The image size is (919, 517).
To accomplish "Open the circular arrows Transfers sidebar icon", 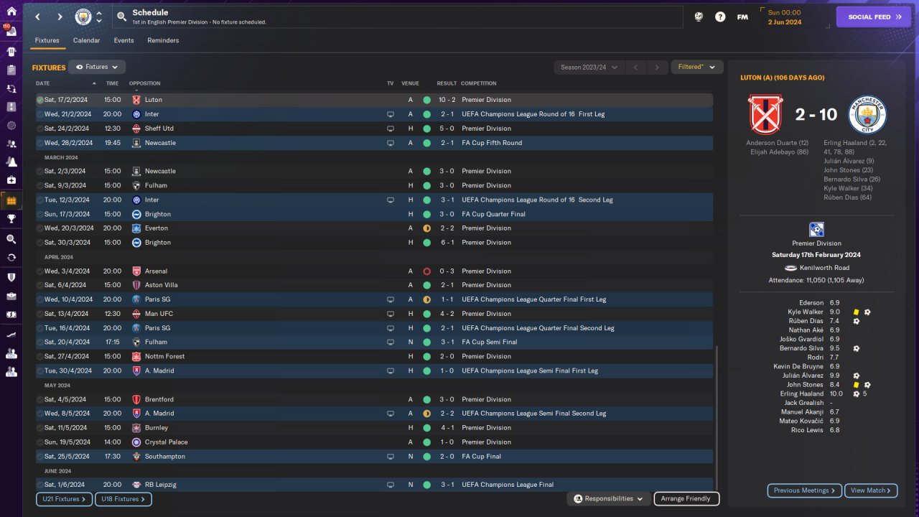I will coord(11,257).
